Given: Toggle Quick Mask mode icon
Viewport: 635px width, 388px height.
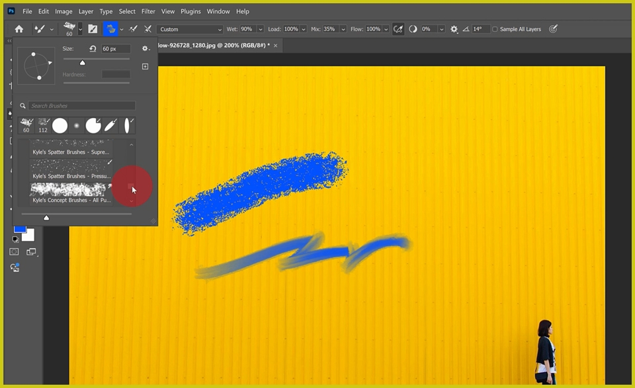Looking at the screenshot, I should tap(14, 251).
